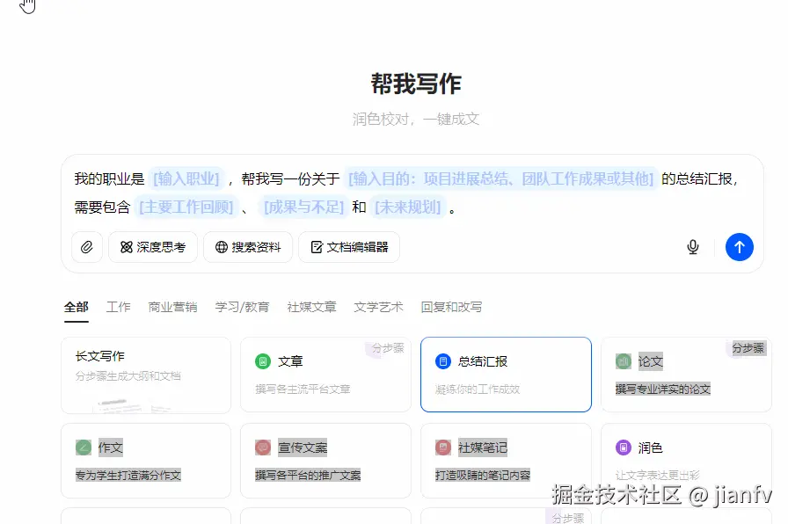The image size is (788, 524).
Task: Click the 润色校对，一键成文 subtitle
Action: point(416,119)
